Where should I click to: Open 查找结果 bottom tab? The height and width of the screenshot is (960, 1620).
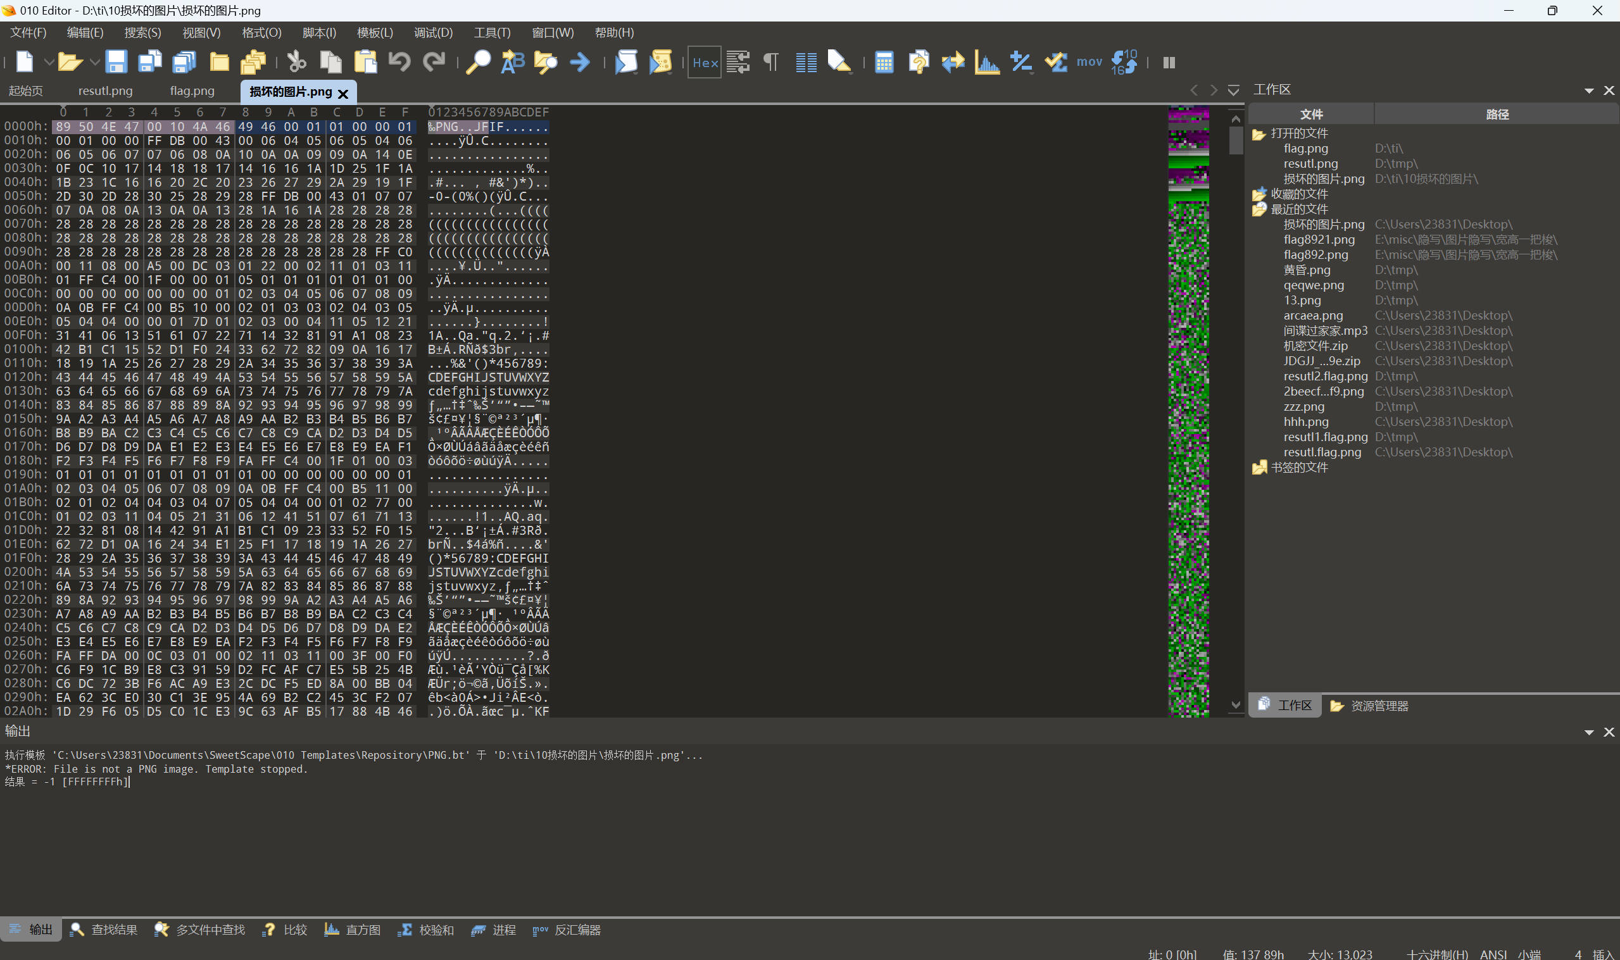point(104,930)
